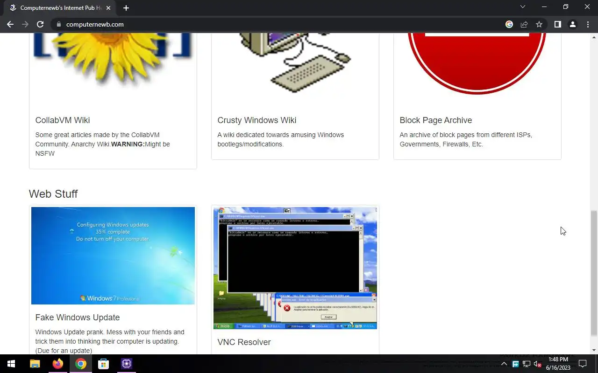Click the Windows 7 update thumbnail
Image resolution: width=598 pixels, height=373 pixels.
coord(113,256)
